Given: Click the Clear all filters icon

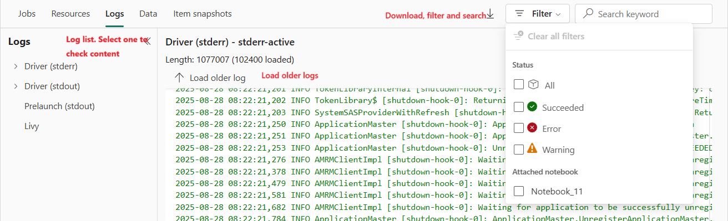Looking at the screenshot, I should pos(518,36).
